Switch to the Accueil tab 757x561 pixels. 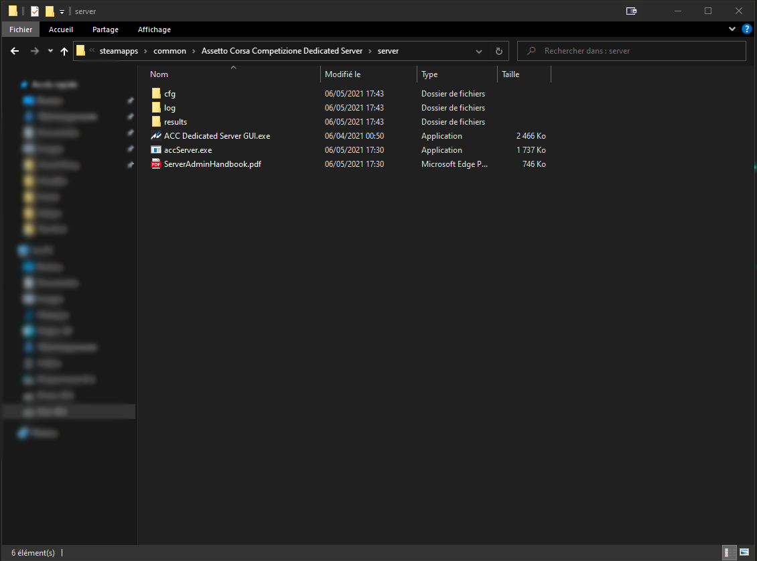click(61, 29)
